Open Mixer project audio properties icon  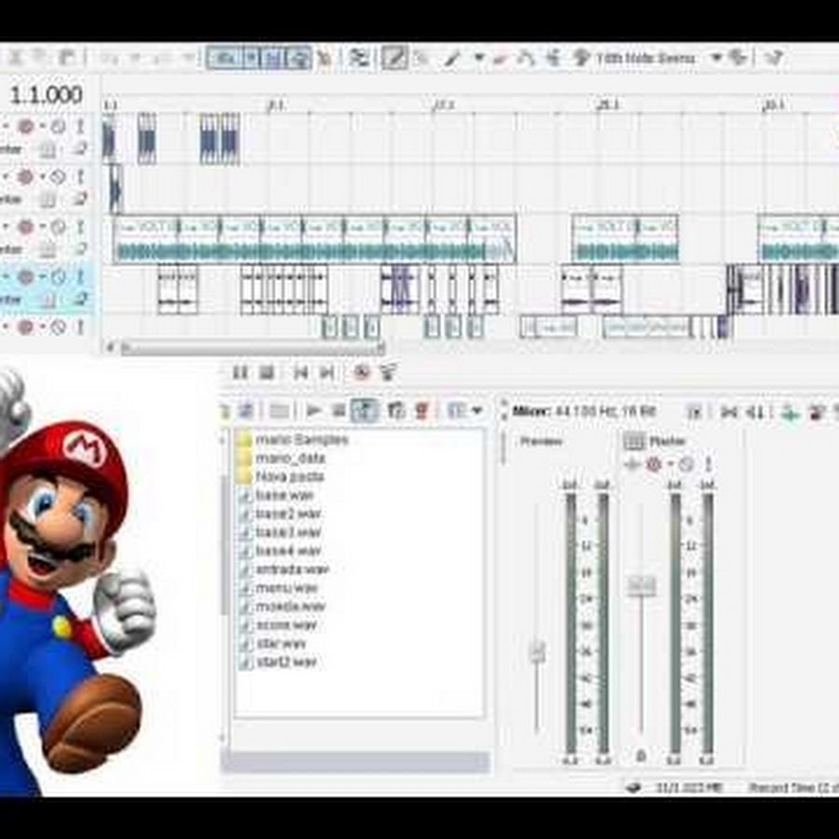click(x=694, y=412)
